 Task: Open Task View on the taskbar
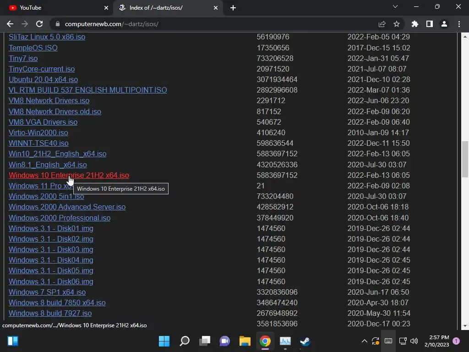coord(205,341)
